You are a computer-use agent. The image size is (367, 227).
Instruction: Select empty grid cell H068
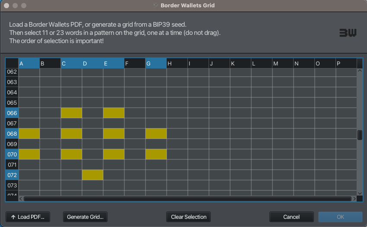click(x=177, y=134)
